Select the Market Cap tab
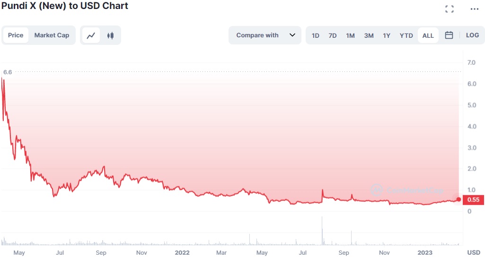Image resolution: width=485 pixels, height=258 pixels. (52, 35)
